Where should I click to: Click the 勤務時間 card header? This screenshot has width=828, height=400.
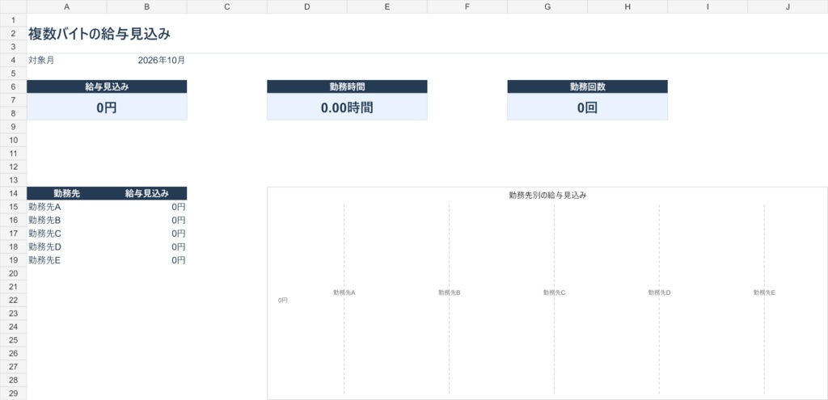(347, 87)
